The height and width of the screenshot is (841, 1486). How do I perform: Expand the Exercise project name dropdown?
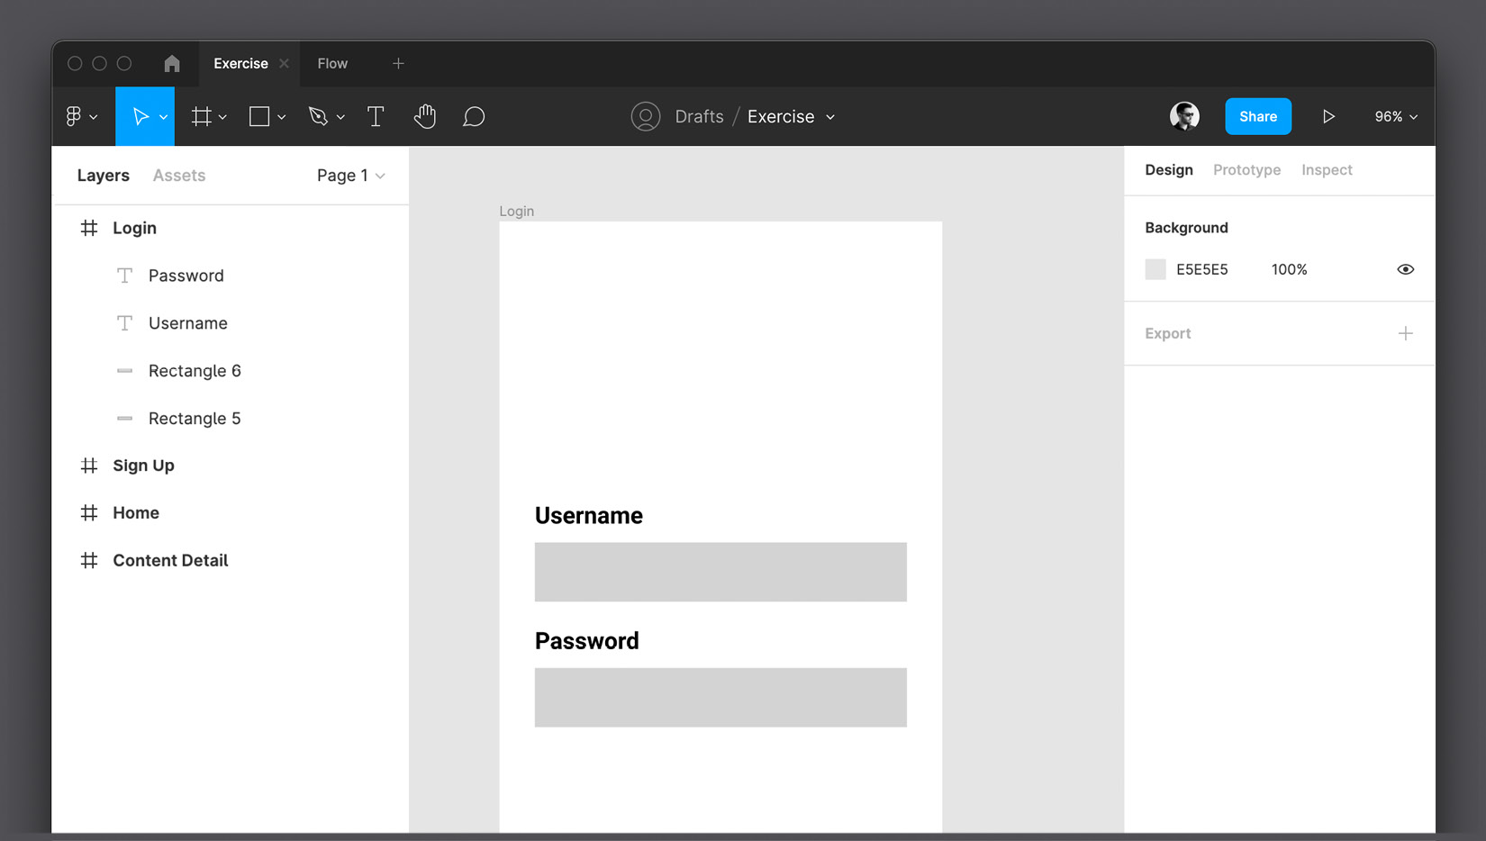829,116
